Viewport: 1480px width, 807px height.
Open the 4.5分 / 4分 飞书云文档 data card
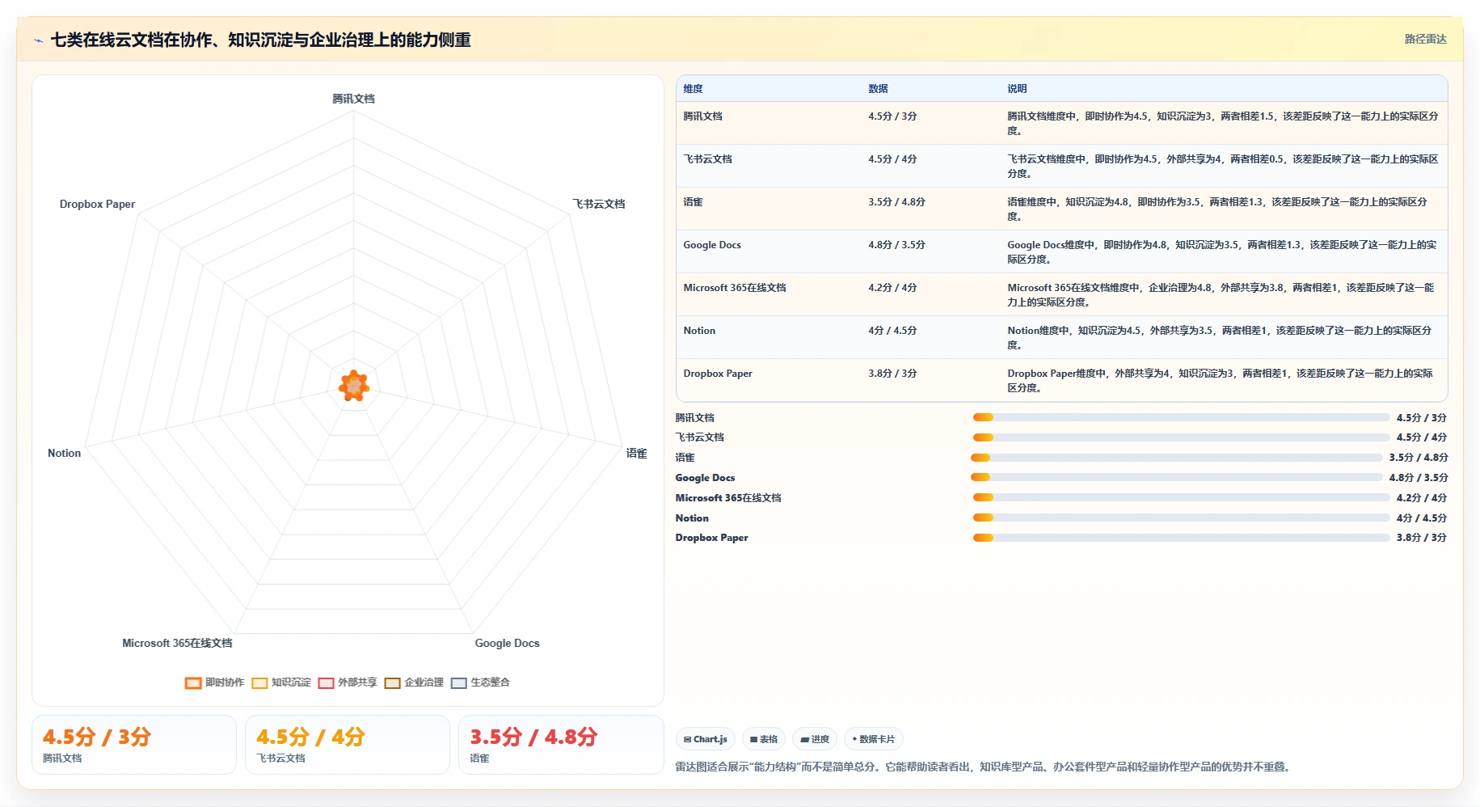coord(348,745)
